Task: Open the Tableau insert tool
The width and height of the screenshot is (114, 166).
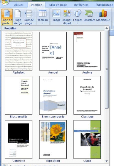Action: pyautogui.click(x=42, y=17)
